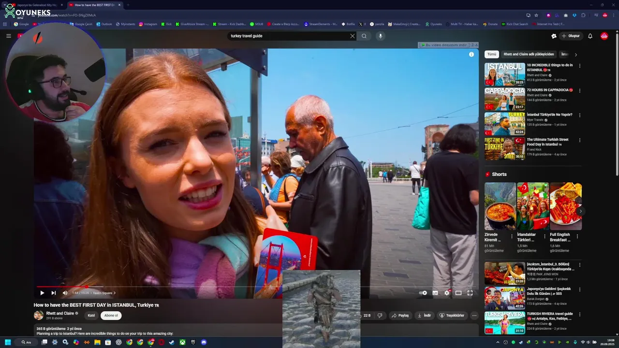Open options for 'TURKISH RIVIERA travel guide'
The width and height of the screenshot is (619, 348).
[580, 314]
